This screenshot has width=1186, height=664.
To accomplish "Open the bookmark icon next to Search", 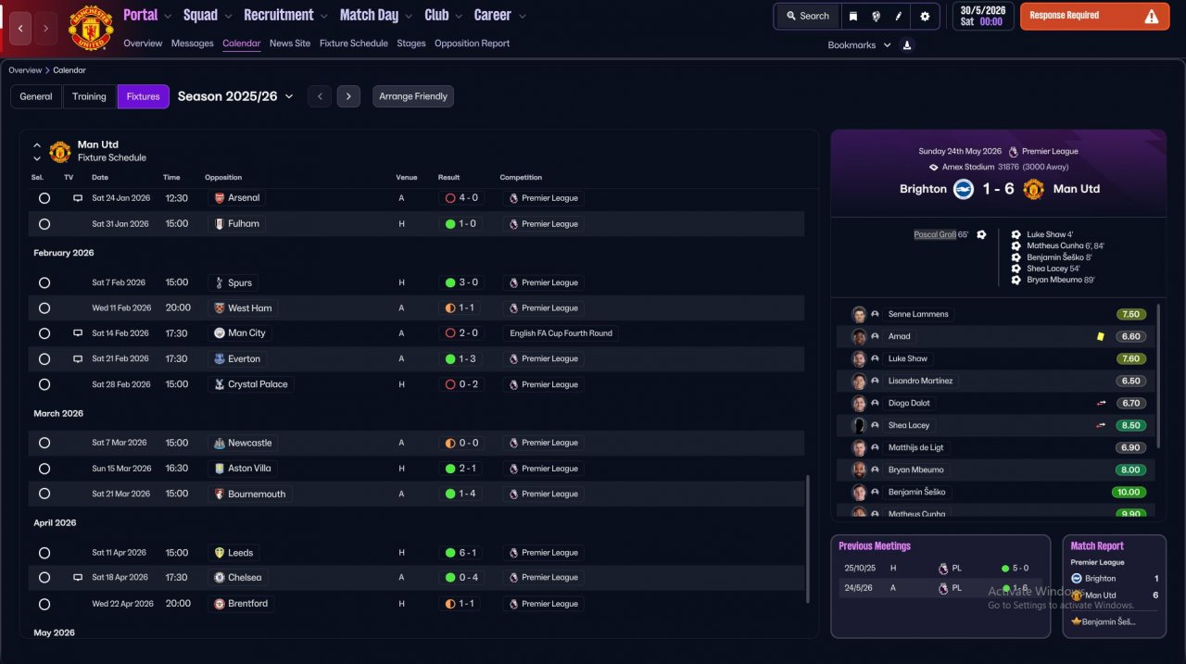I will [x=853, y=16].
